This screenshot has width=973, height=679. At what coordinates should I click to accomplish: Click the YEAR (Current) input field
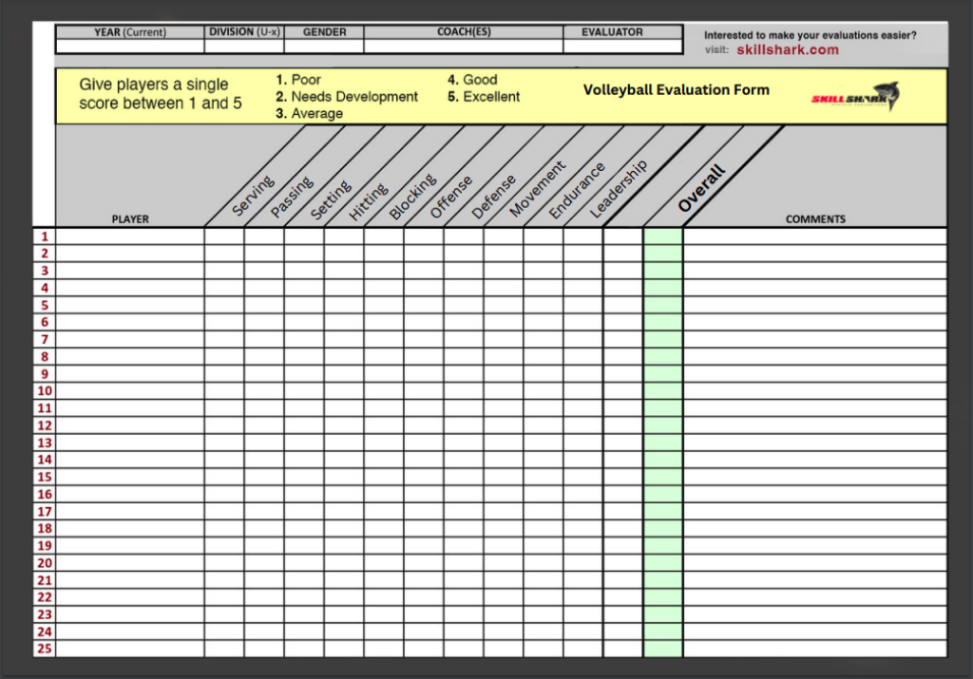click(130, 46)
